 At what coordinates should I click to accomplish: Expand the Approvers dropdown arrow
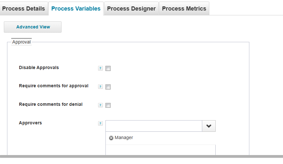click(x=209, y=126)
